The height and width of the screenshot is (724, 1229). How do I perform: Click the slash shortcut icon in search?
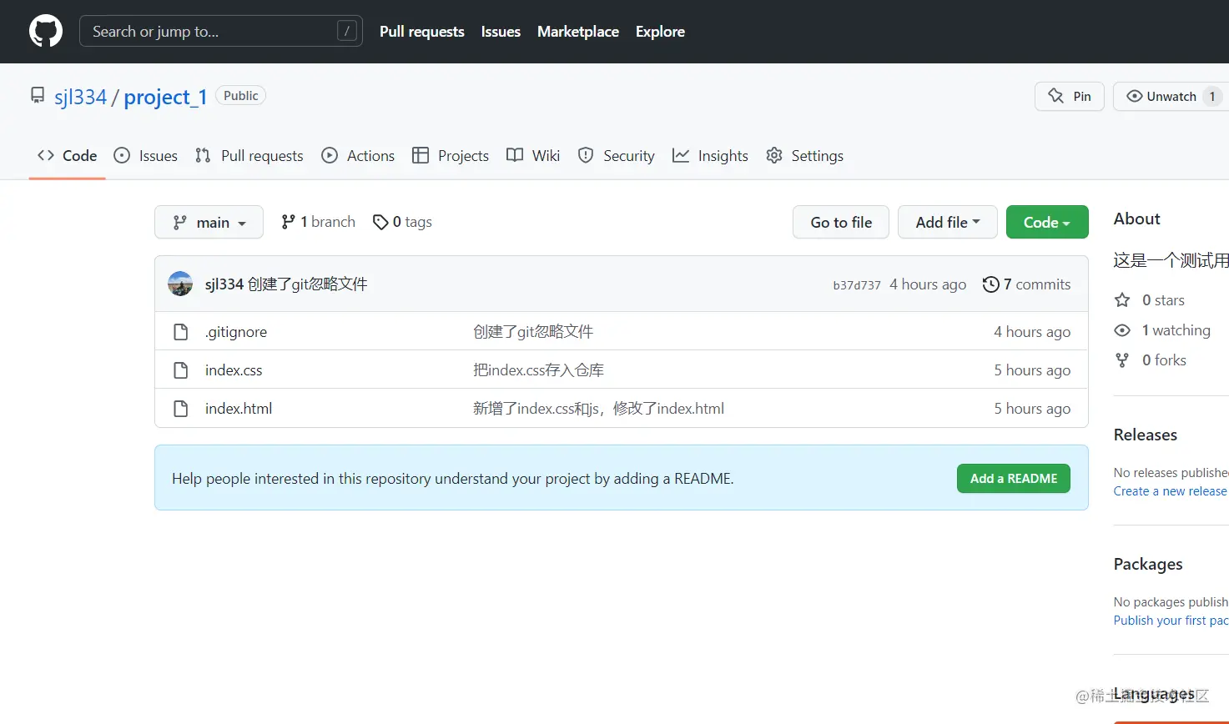[x=347, y=31]
